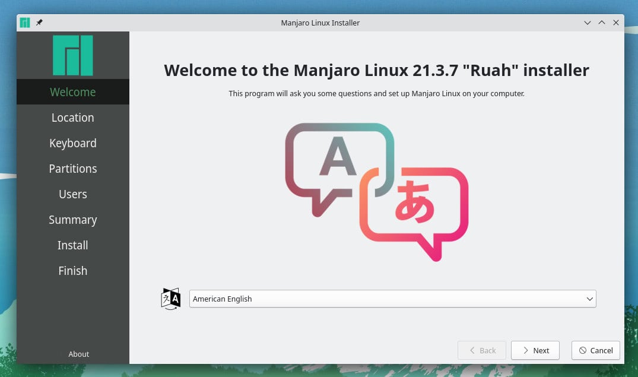Click the dropdown chevron on the language selector
The height and width of the screenshot is (377, 638).
589,299
